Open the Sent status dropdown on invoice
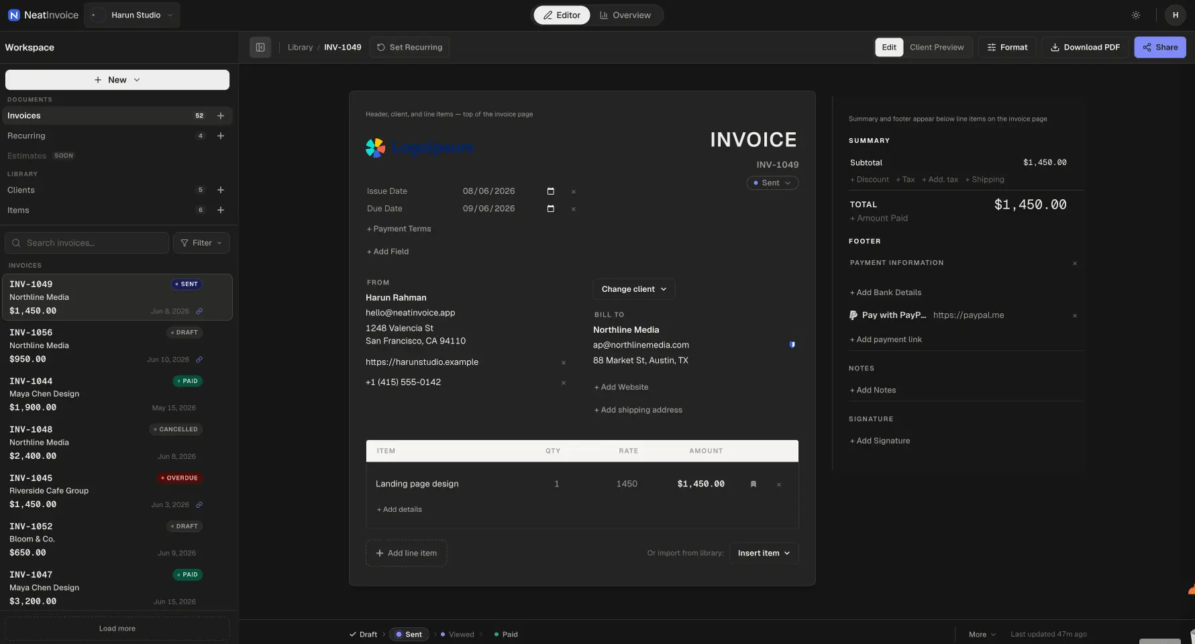This screenshot has width=1195, height=644. tap(772, 182)
